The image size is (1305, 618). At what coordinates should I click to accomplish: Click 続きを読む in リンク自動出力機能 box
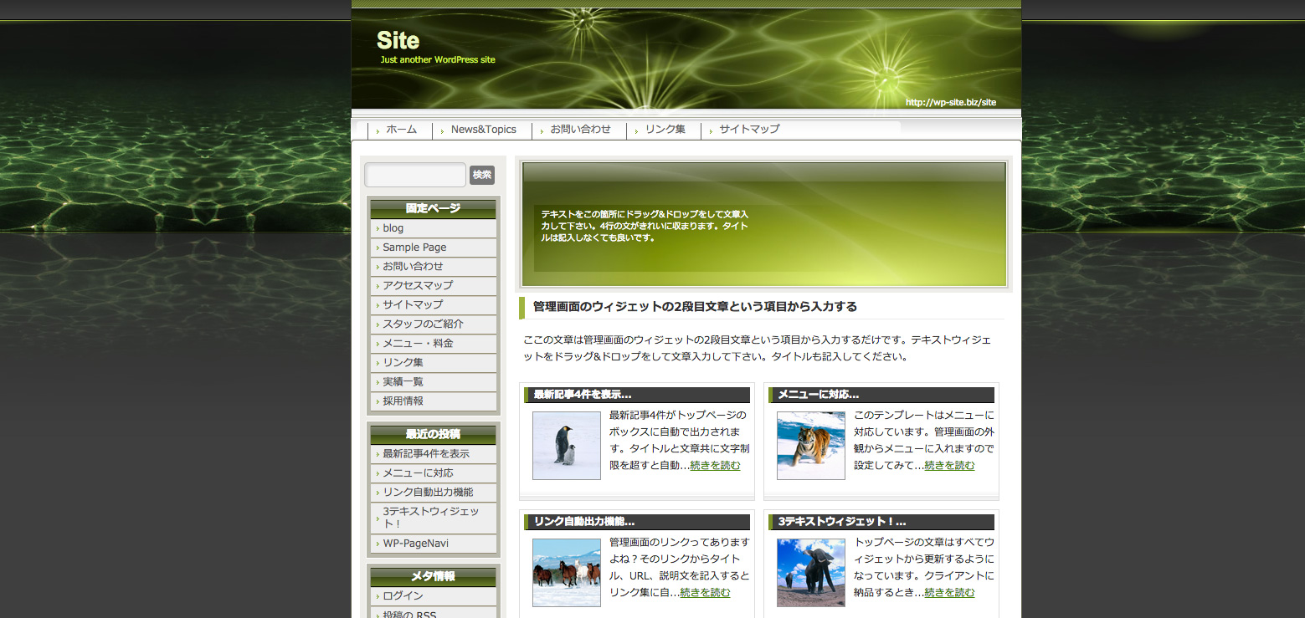[x=705, y=593]
